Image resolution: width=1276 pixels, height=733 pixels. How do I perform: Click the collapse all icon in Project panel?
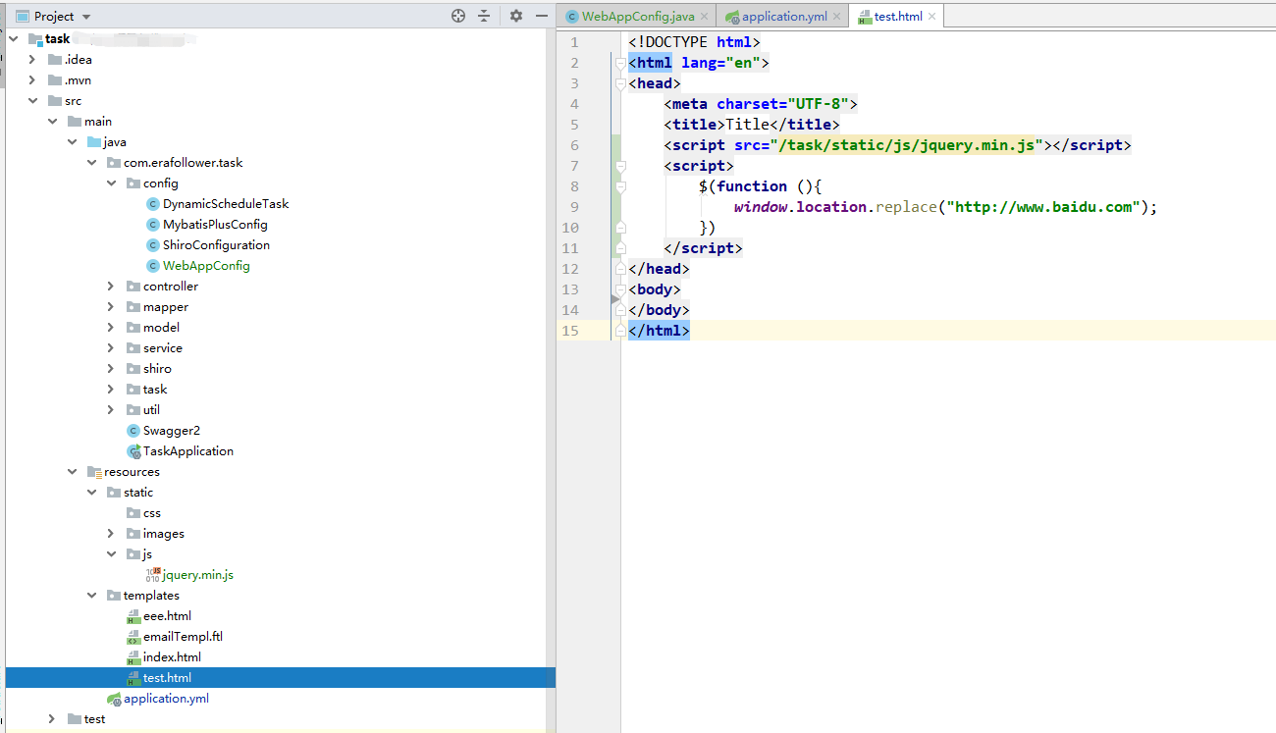(484, 16)
